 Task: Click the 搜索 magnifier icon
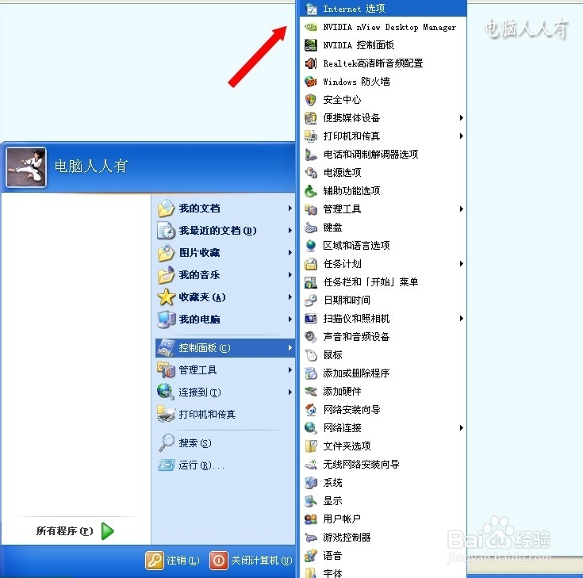click(x=166, y=442)
